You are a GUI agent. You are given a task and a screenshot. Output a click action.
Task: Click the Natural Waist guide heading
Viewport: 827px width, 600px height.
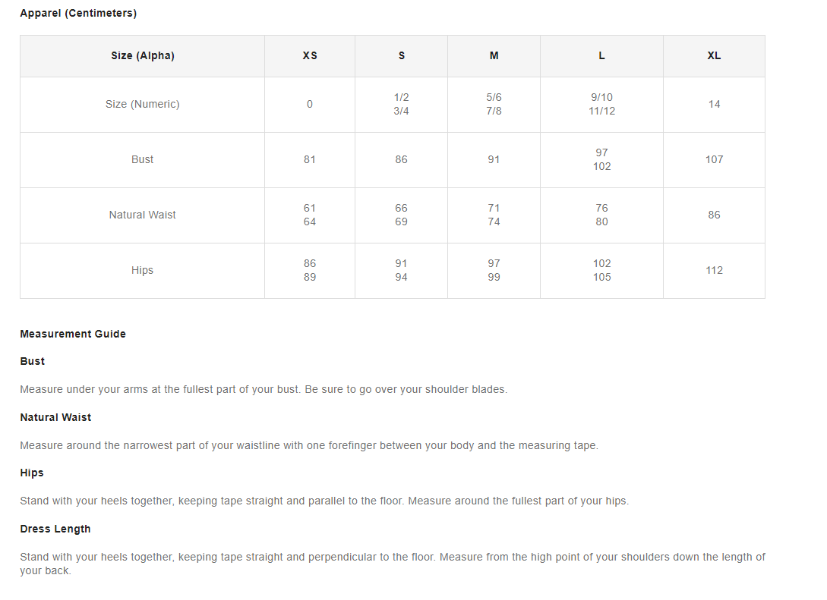click(55, 417)
